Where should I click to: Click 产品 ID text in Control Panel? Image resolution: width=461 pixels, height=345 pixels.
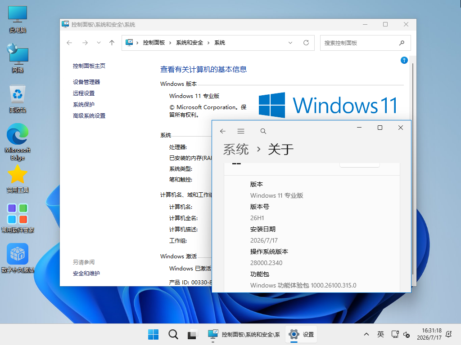tap(190, 282)
